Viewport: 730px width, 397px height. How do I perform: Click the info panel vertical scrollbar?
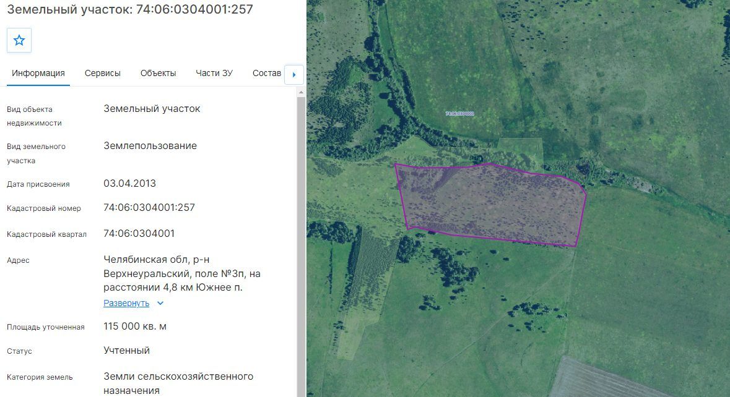[301, 246]
